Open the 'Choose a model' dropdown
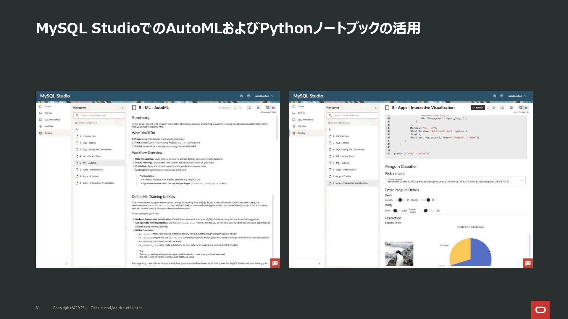 point(455,180)
